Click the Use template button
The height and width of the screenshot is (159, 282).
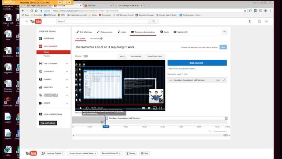pos(136,56)
